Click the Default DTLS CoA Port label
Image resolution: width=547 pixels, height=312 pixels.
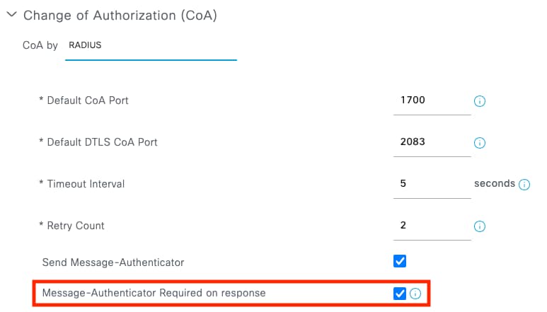click(98, 142)
